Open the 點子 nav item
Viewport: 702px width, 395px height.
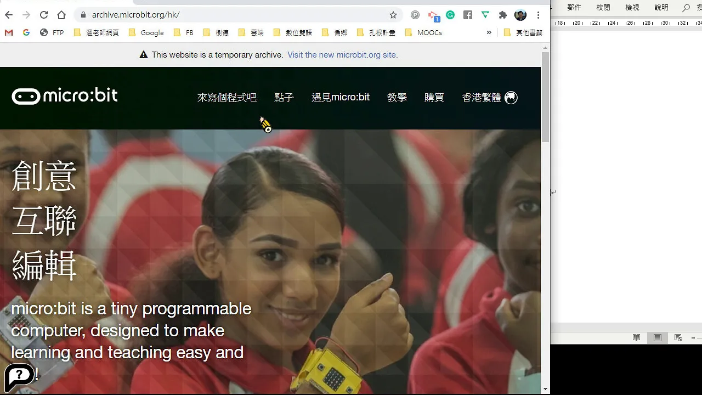coord(284,97)
